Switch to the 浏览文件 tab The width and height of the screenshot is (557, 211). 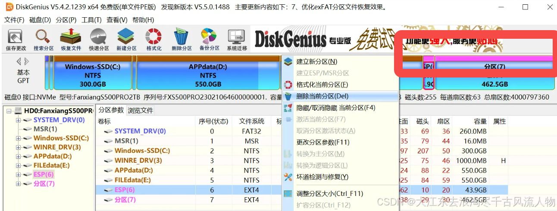click(x=141, y=110)
